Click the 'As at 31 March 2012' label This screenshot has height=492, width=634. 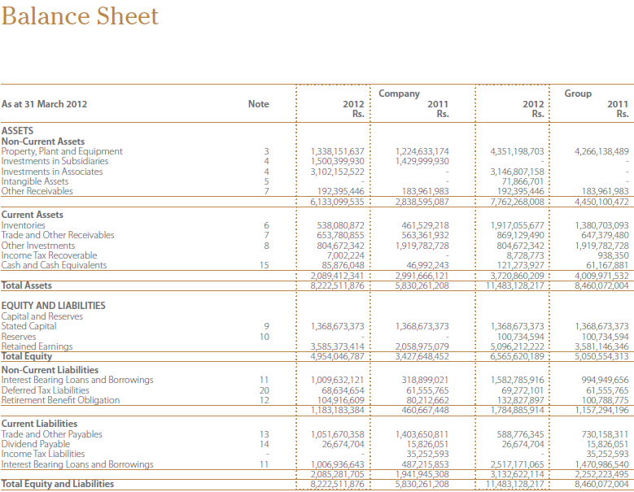pyautogui.click(x=45, y=104)
